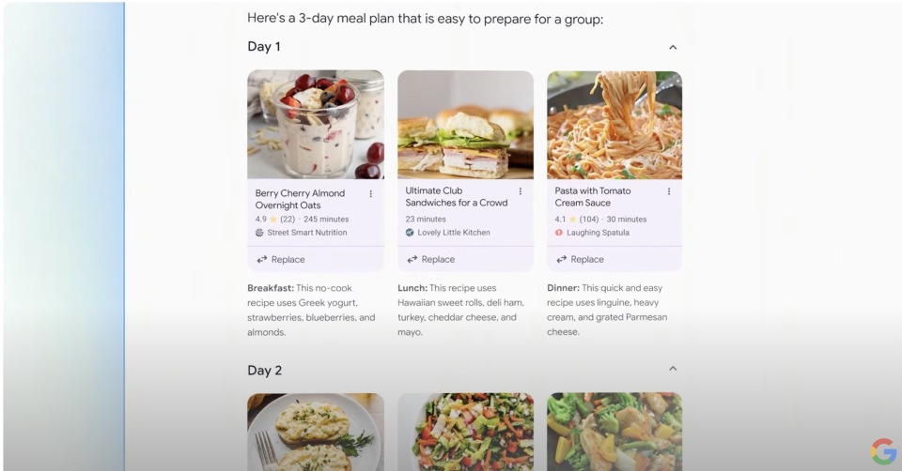Replace the Berry Cherry Almond Overnight Oats recipe

(x=281, y=260)
